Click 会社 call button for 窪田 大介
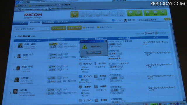Image resolution: width=187 pixels, height=105 pixels. [x=53, y=58]
